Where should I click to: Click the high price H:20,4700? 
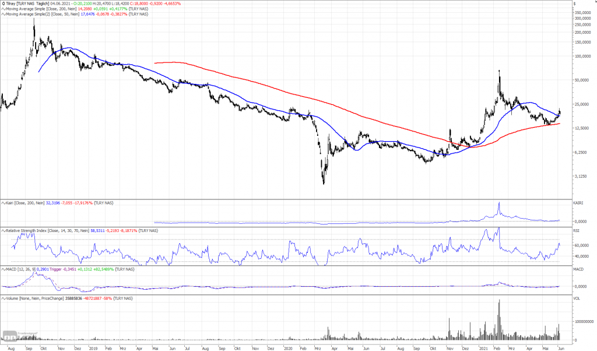pos(101,3)
